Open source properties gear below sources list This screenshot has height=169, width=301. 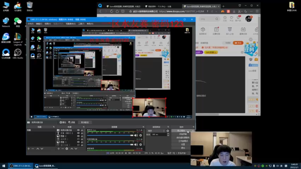67,149
